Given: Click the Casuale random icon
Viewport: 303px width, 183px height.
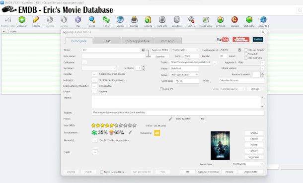Looking at the screenshot, I should [x=234, y=20].
